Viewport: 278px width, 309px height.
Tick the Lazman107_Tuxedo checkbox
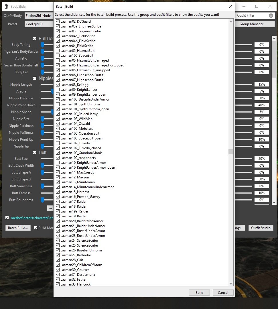click(x=58, y=143)
